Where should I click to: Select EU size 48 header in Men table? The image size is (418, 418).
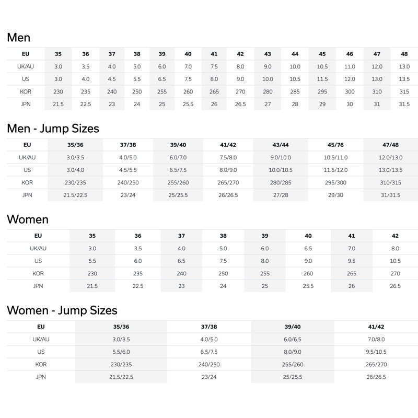[404, 54]
